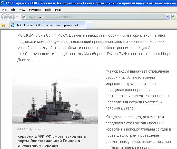Screen dimensions: 177x149
Task: Open a new blank tab
Action: (90, 25)
